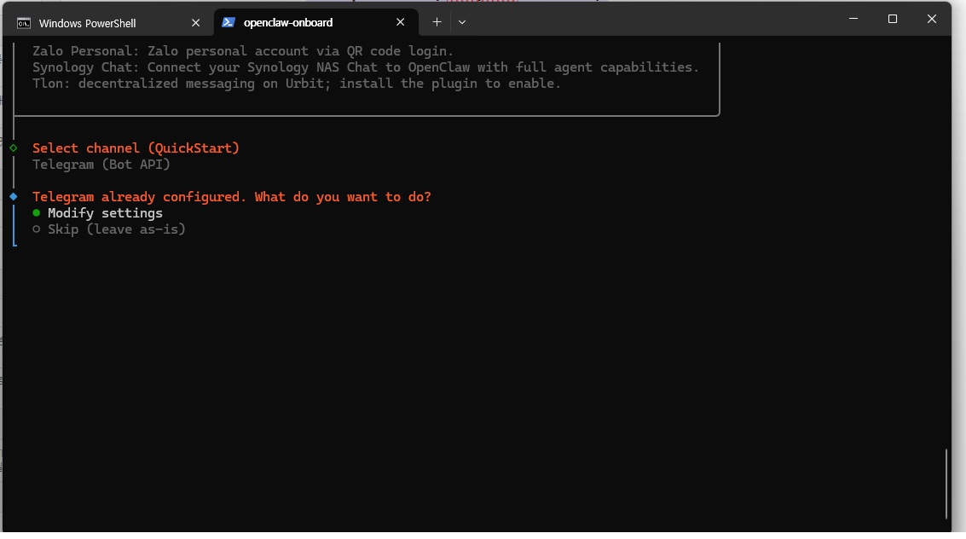This screenshot has width=966, height=539.
Task: Click the green diamond beside Select channel
Action: [14, 148]
